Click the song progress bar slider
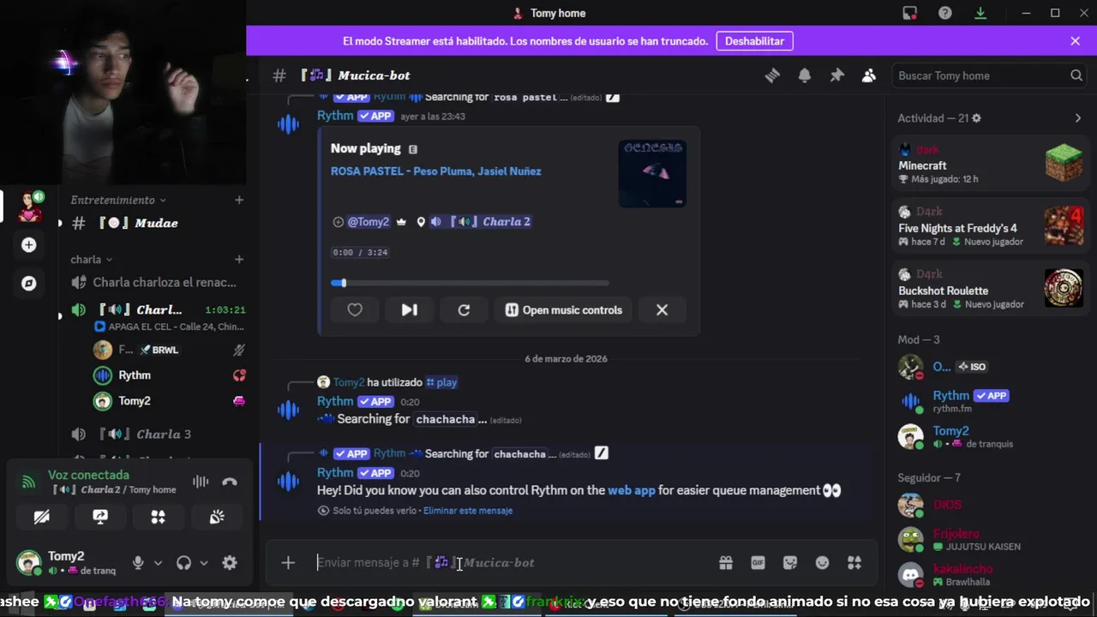 click(470, 283)
